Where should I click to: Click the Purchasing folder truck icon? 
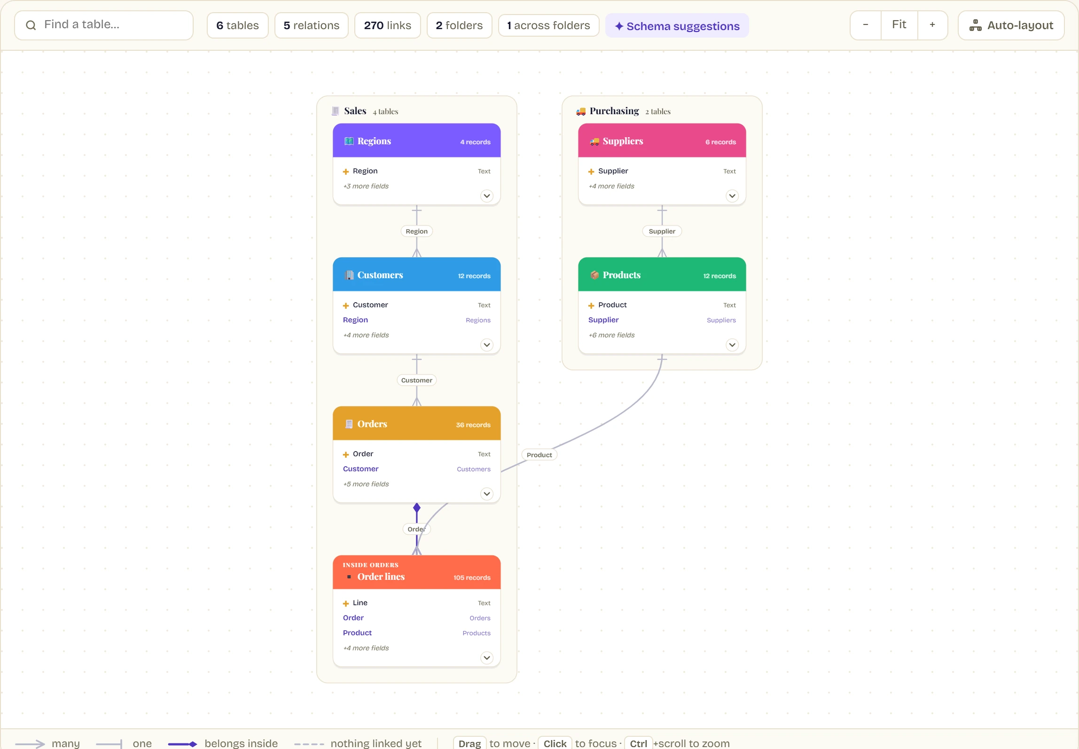pyautogui.click(x=581, y=111)
